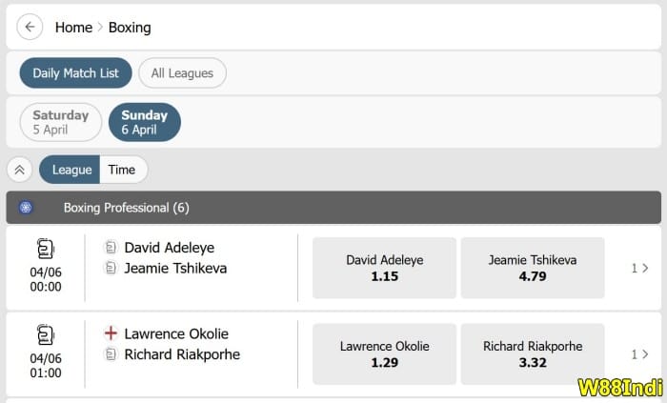Switch sorting to Time
Image resolution: width=667 pixels, height=403 pixels.
121,170
